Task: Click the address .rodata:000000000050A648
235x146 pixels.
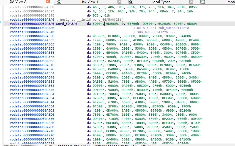Action: (31, 77)
